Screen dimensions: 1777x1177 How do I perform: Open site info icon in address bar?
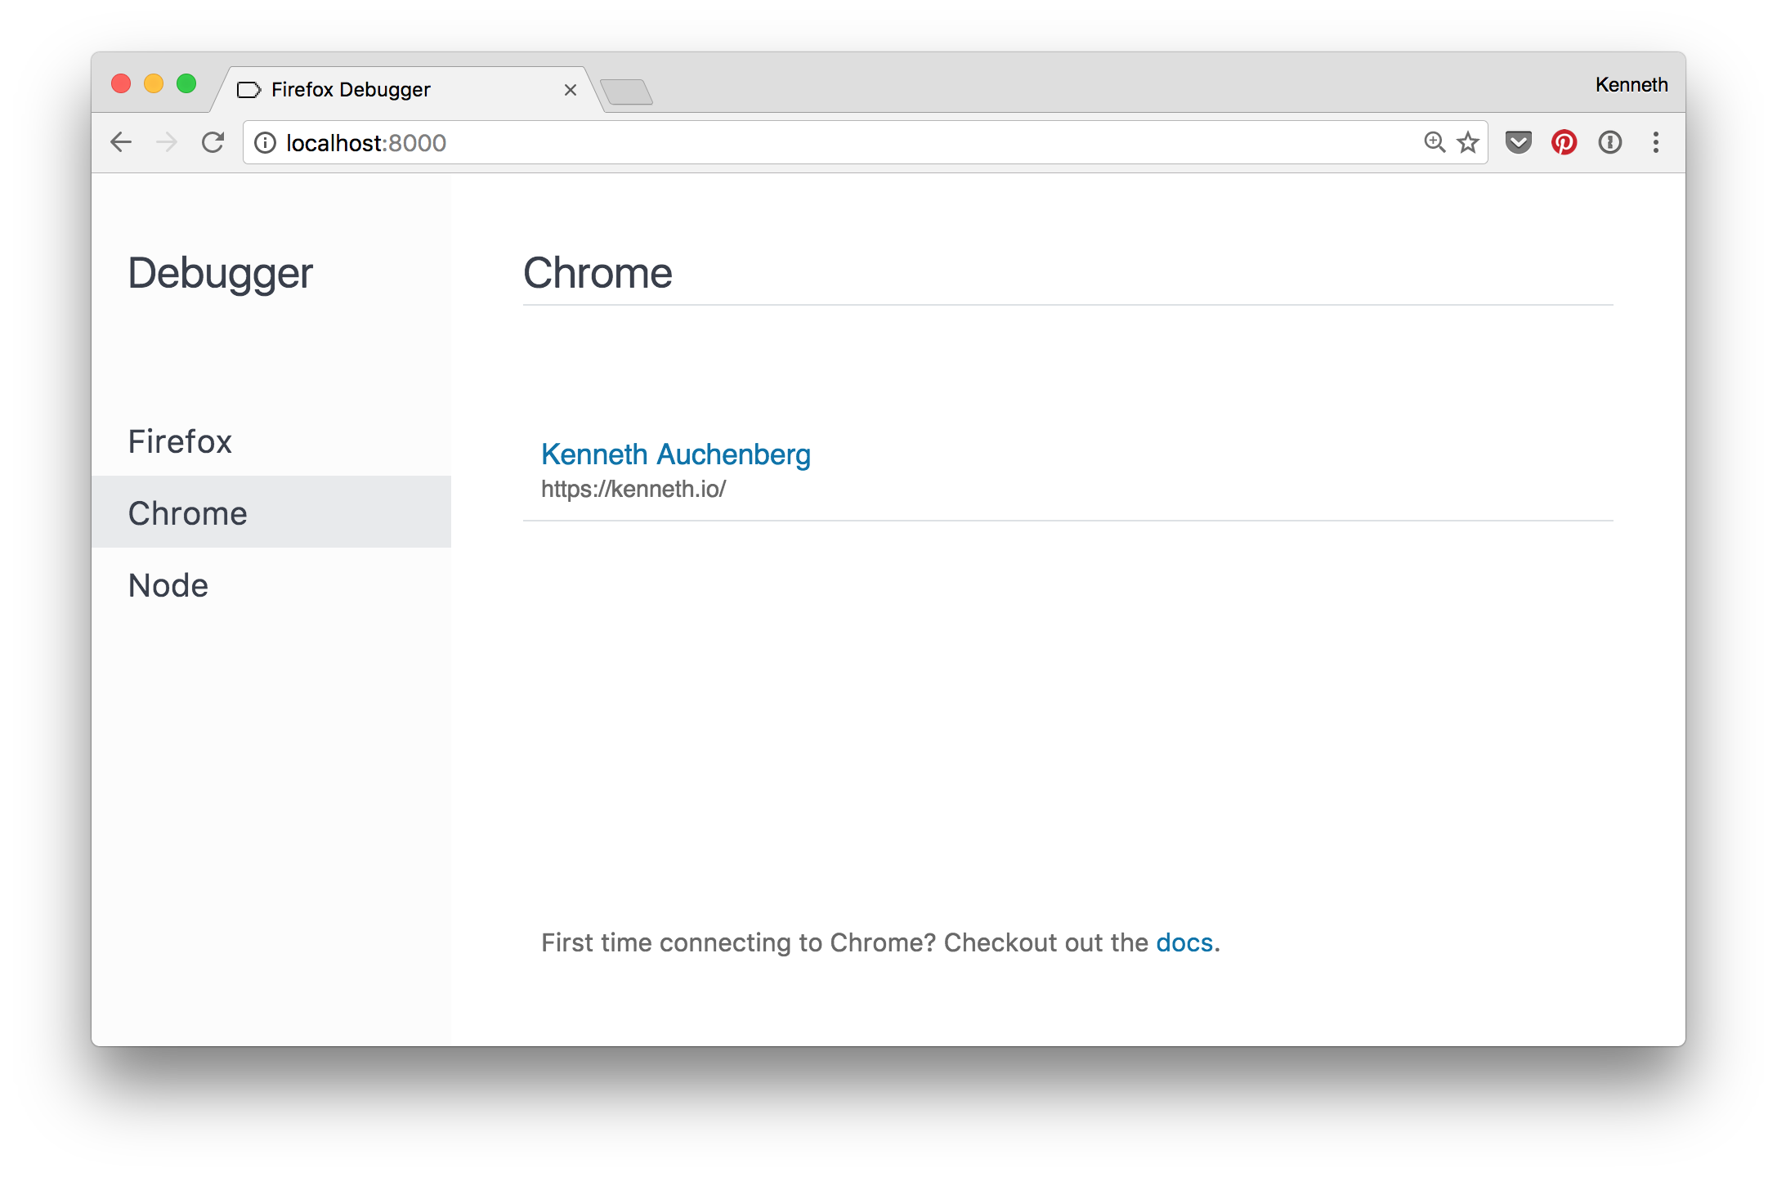point(265,143)
